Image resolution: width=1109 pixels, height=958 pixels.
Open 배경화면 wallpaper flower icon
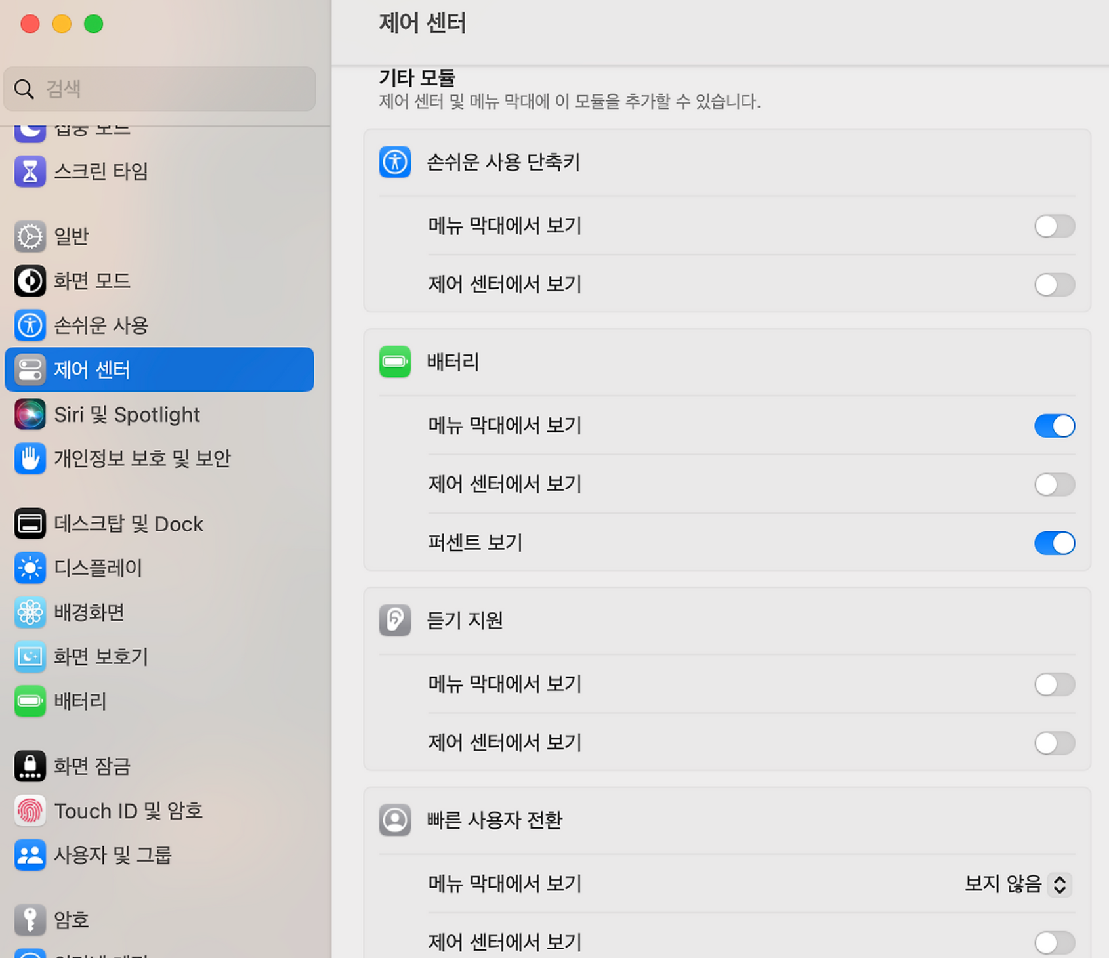click(30, 612)
